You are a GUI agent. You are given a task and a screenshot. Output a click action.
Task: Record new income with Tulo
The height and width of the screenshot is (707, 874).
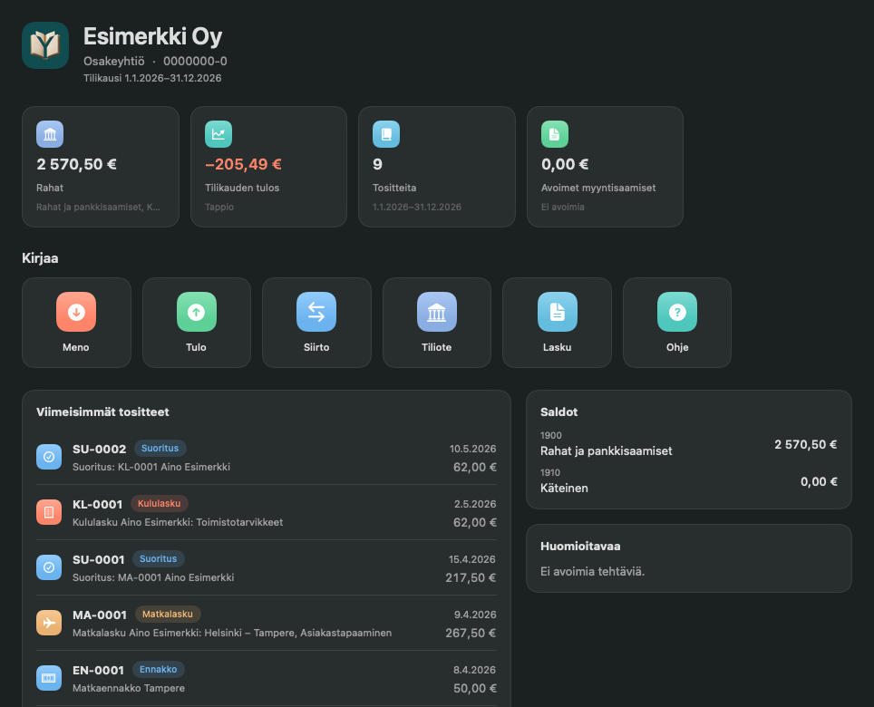[197, 323]
